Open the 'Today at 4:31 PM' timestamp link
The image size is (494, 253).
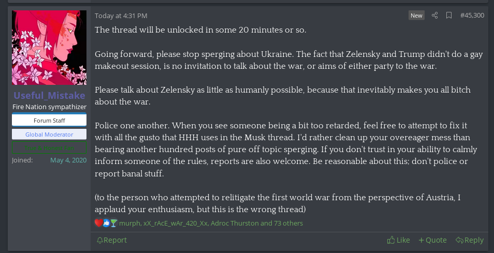[x=121, y=16]
